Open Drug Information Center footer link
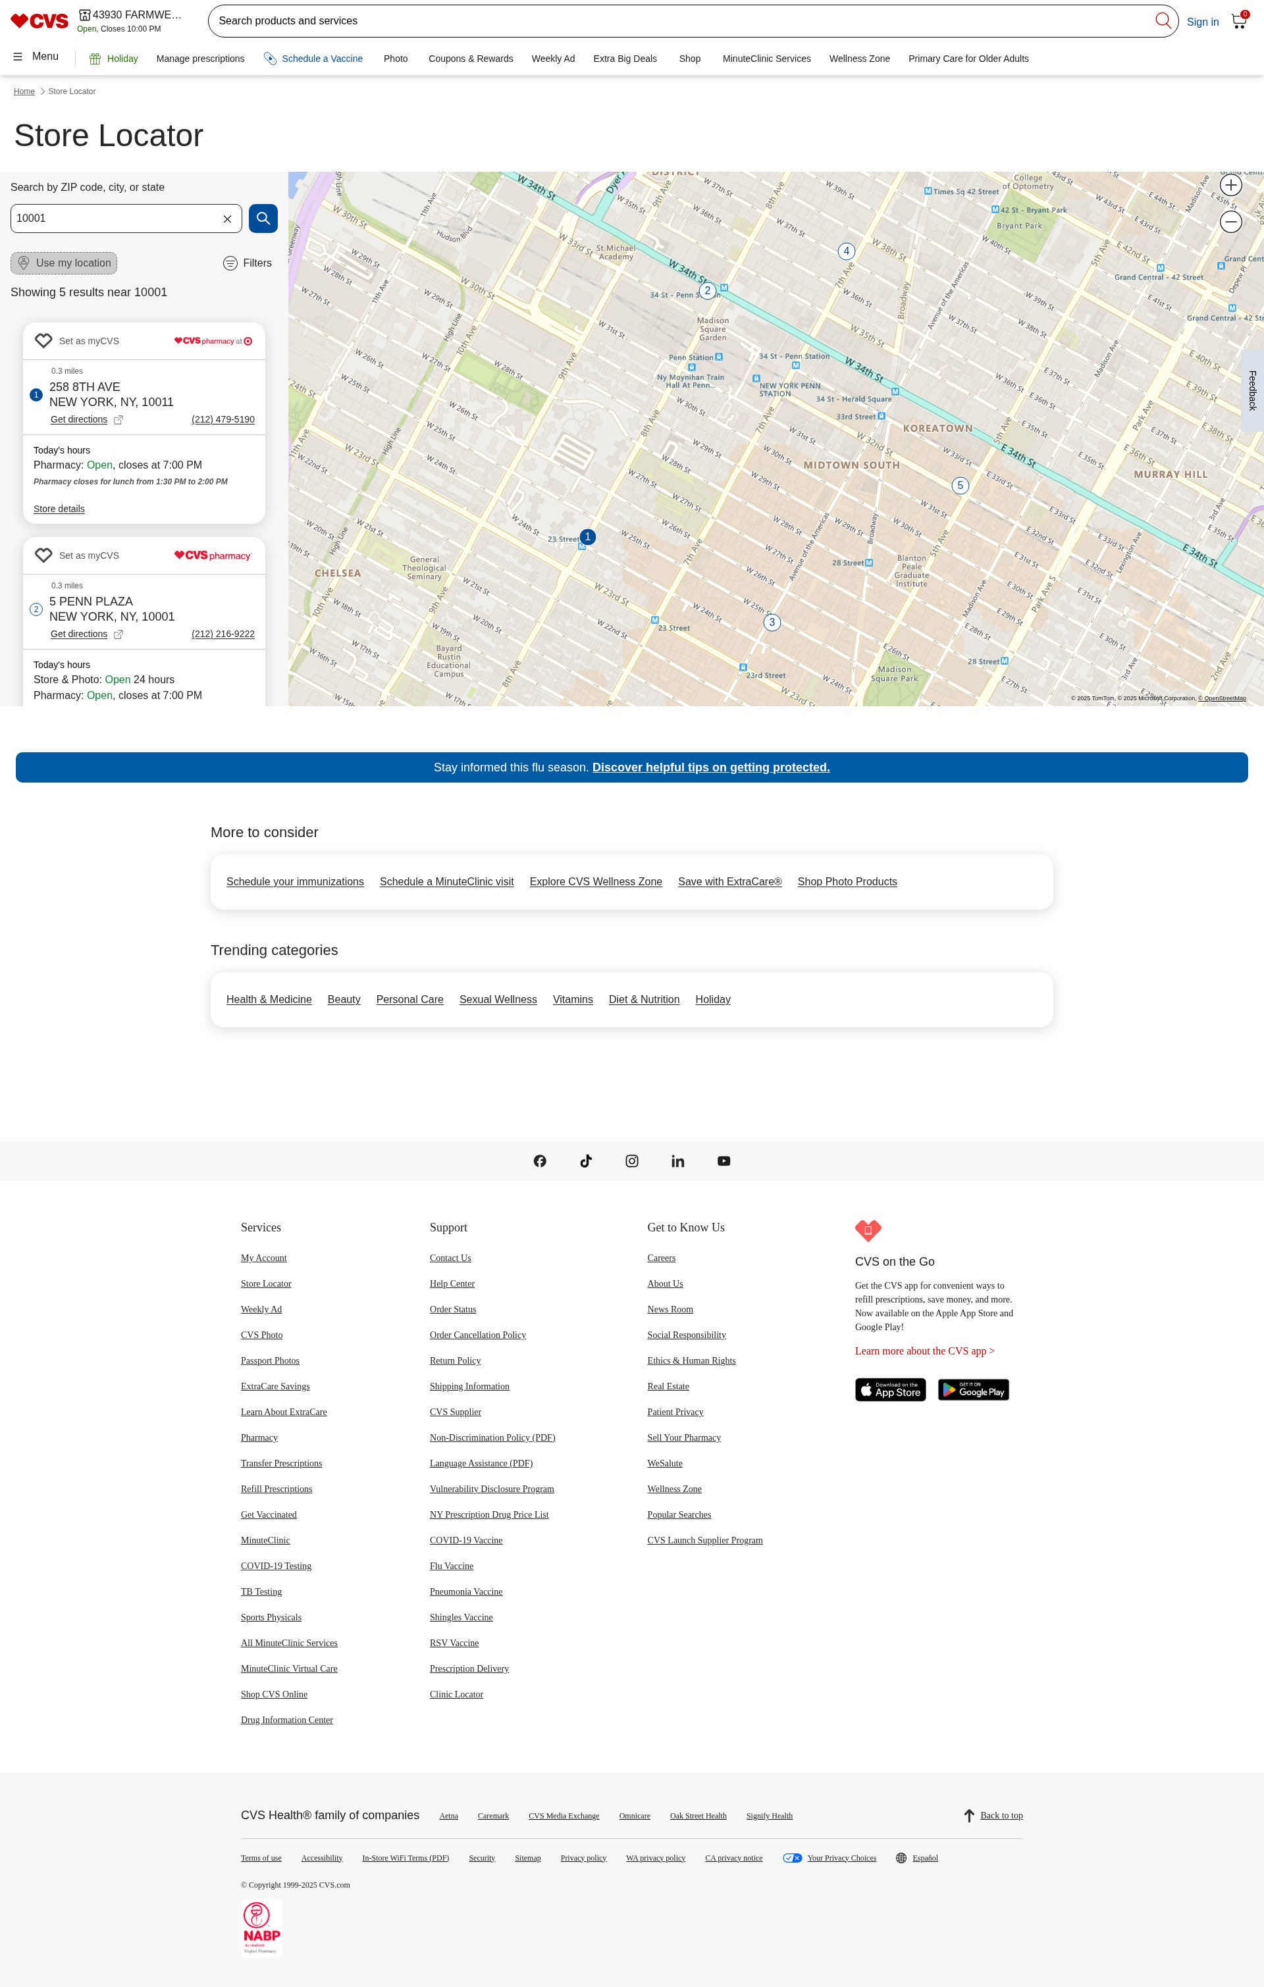The image size is (1264, 1987). click(286, 1720)
